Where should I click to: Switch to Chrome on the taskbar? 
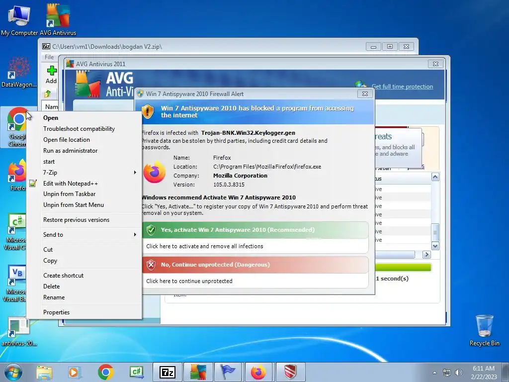pos(105,372)
